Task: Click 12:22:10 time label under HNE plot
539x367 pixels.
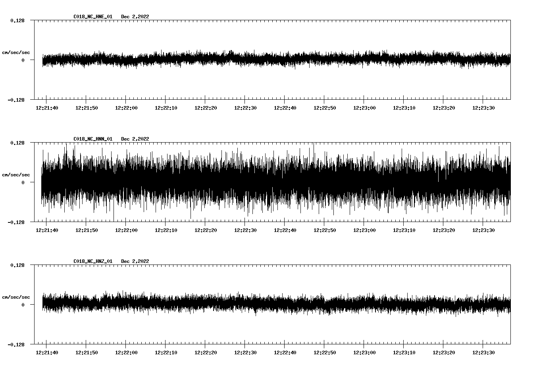Action: [x=166, y=108]
